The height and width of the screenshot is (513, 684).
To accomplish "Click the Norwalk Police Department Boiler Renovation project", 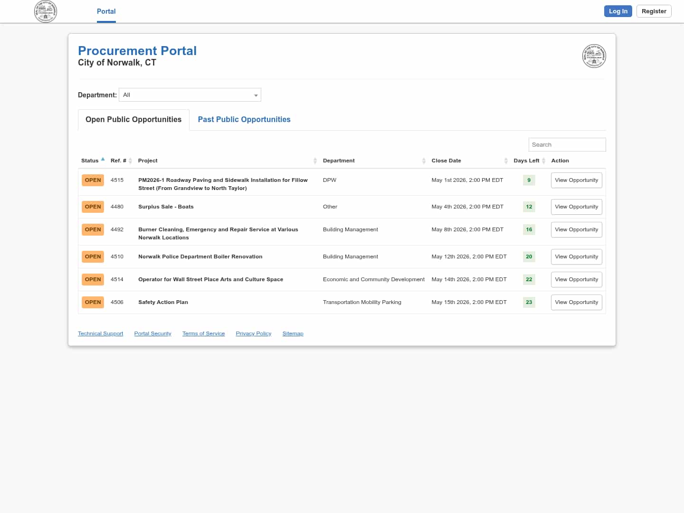I will 200,256.
